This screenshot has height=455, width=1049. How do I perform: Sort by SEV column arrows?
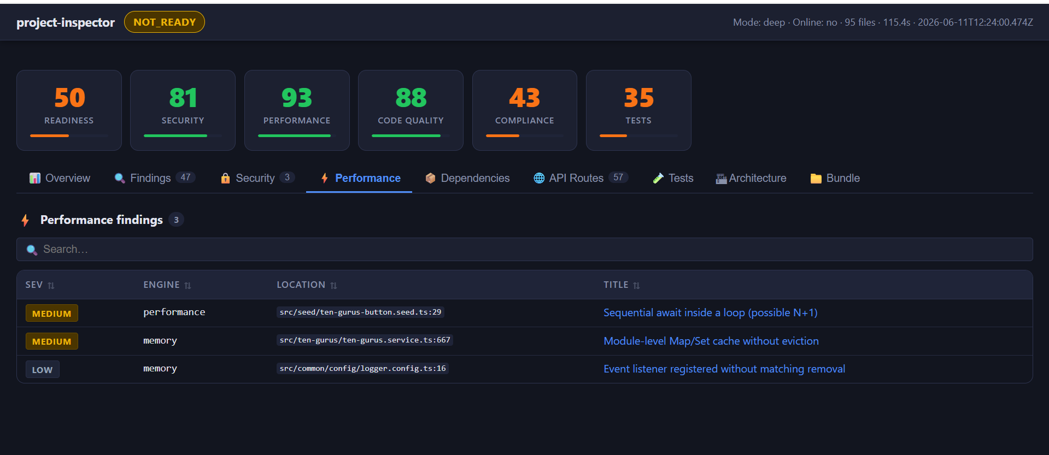[51, 285]
